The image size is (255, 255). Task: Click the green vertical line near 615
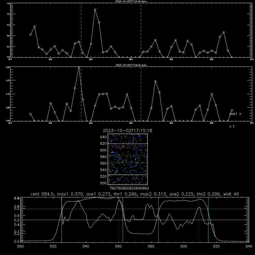click(208, 220)
